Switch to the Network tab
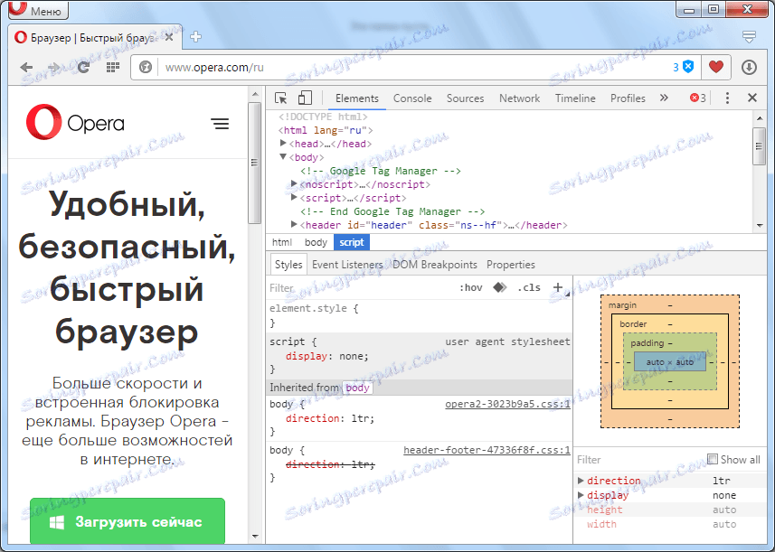775x552 pixels. pyautogui.click(x=519, y=98)
